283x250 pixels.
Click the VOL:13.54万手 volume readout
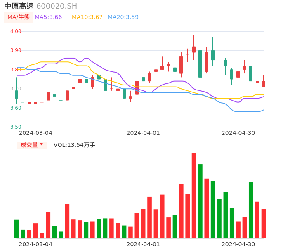coord(74,145)
